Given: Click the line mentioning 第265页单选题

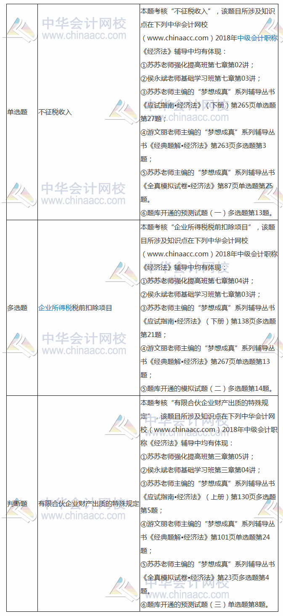Looking at the screenshot, I should click(209, 105).
